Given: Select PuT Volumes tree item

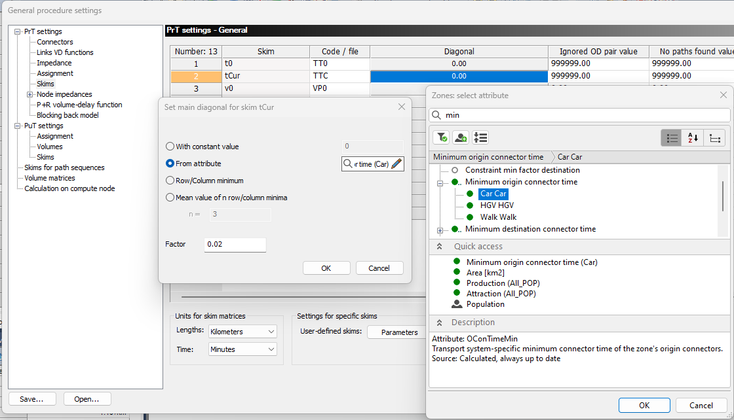Looking at the screenshot, I should (50, 147).
